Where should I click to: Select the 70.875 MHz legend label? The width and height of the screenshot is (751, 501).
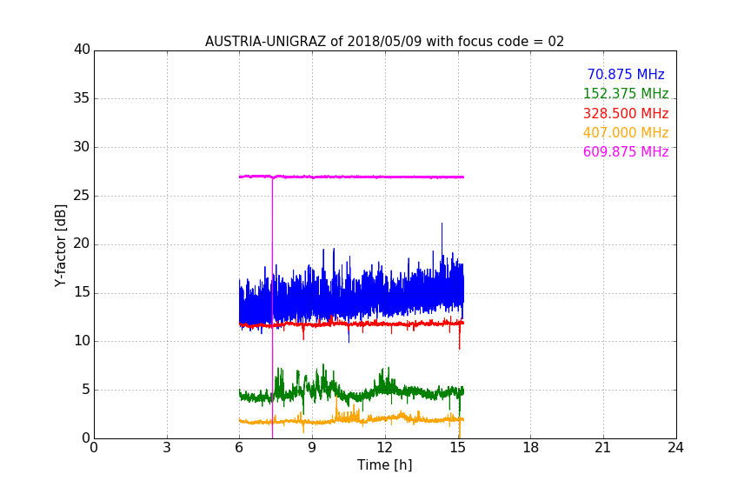[x=626, y=74]
